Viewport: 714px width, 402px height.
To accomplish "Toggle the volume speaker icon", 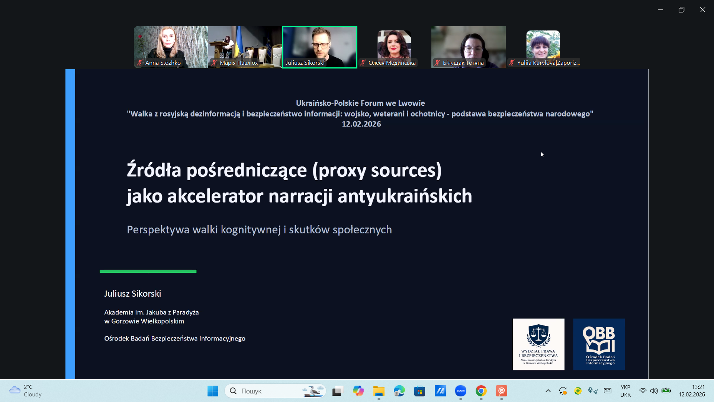I will (x=654, y=391).
